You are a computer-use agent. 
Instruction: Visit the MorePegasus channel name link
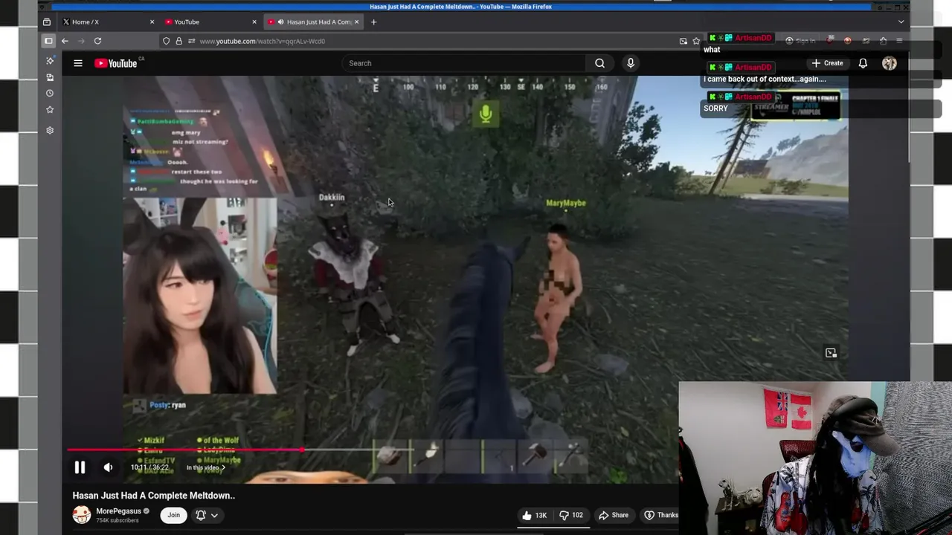click(x=118, y=511)
